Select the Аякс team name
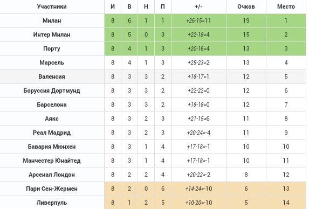 pyautogui.click(x=52, y=119)
